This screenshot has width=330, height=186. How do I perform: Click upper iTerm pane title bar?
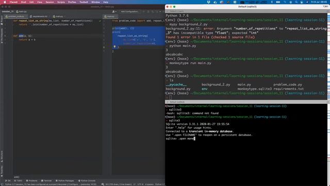pos(246,11)
